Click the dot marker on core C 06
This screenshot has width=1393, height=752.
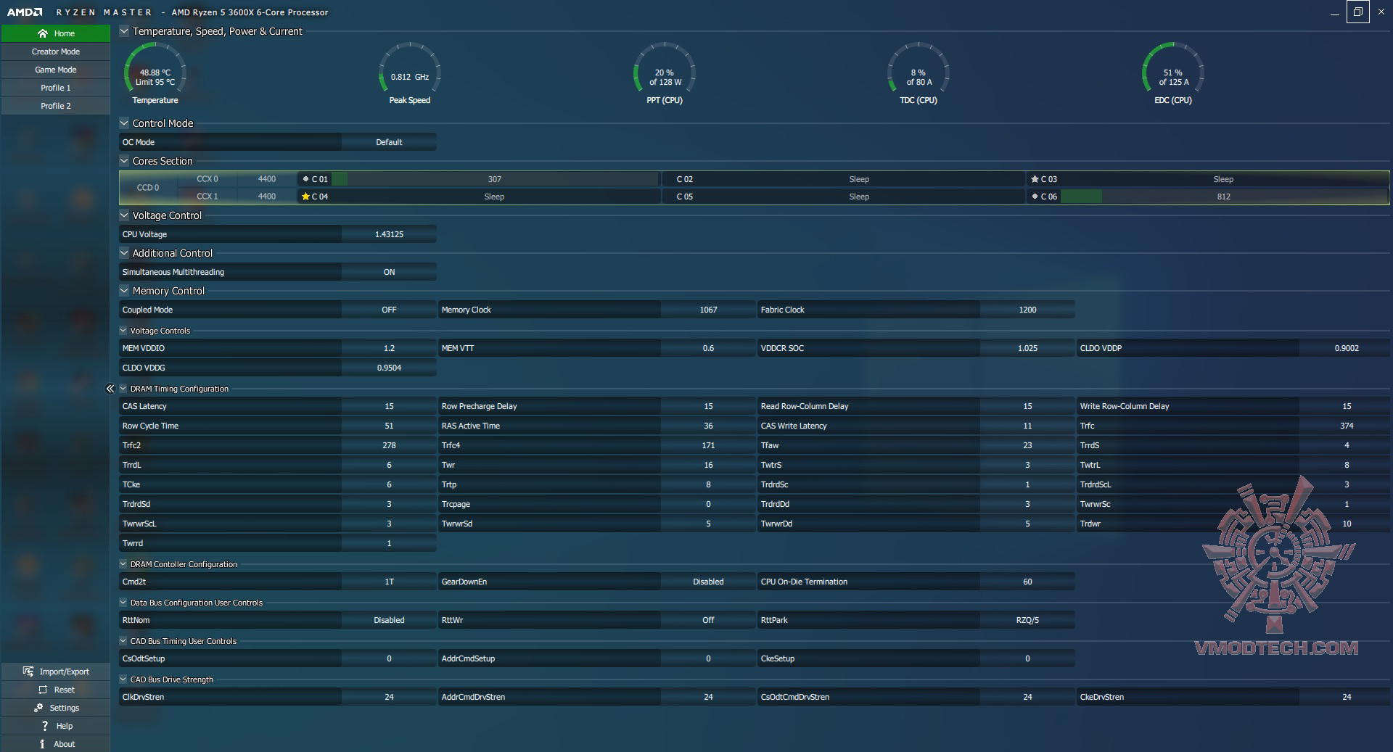click(1035, 197)
